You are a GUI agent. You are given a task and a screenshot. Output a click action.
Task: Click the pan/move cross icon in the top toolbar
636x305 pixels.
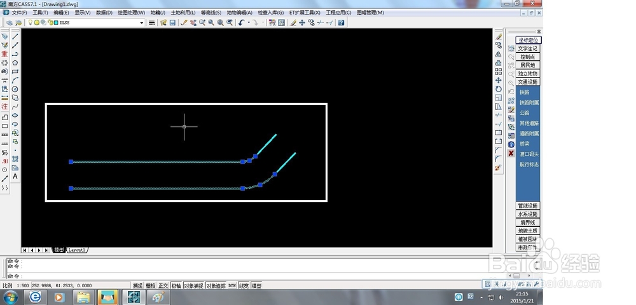click(x=301, y=23)
